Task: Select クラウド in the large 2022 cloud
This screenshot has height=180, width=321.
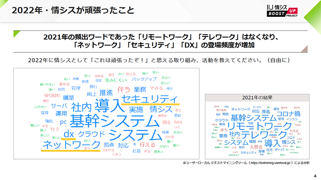Action: click(x=91, y=134)
